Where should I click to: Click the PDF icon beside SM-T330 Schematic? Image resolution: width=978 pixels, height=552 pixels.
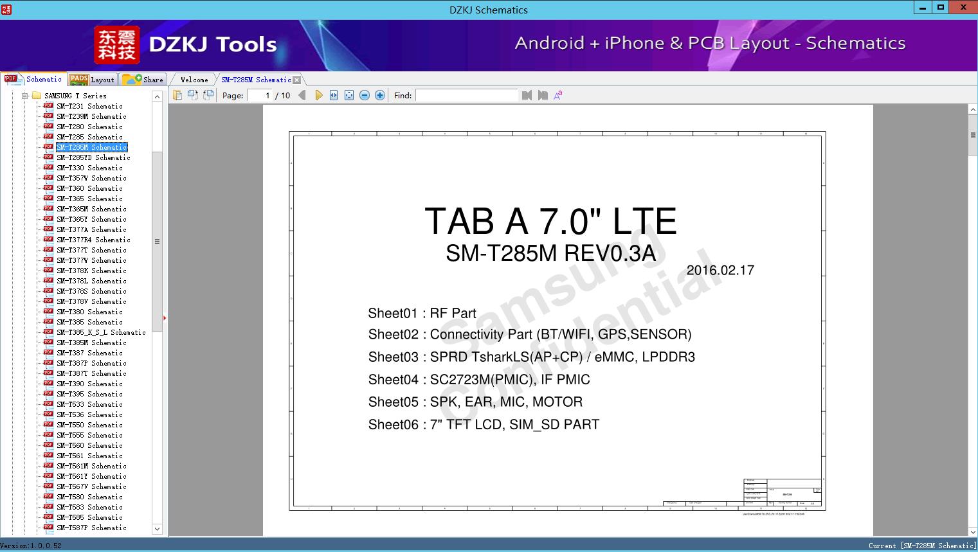pos(48,168)
